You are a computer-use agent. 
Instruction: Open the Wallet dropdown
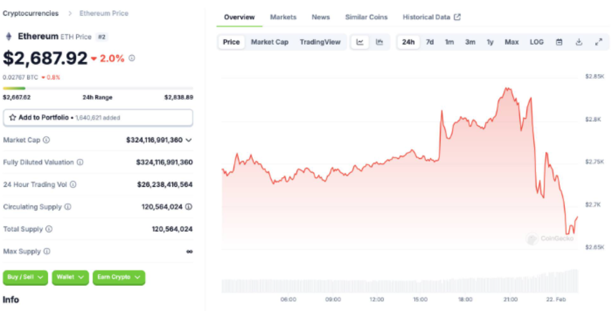71,277
